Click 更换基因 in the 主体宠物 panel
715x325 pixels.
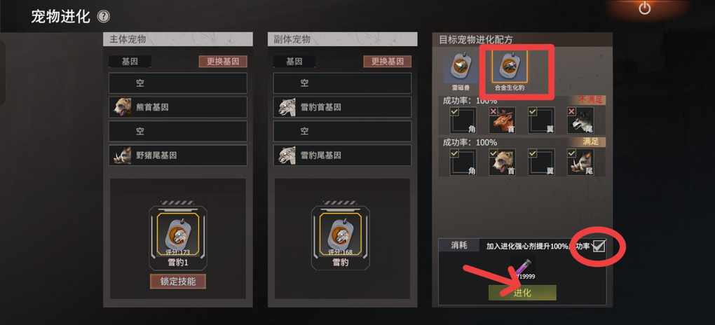(223, 62)
